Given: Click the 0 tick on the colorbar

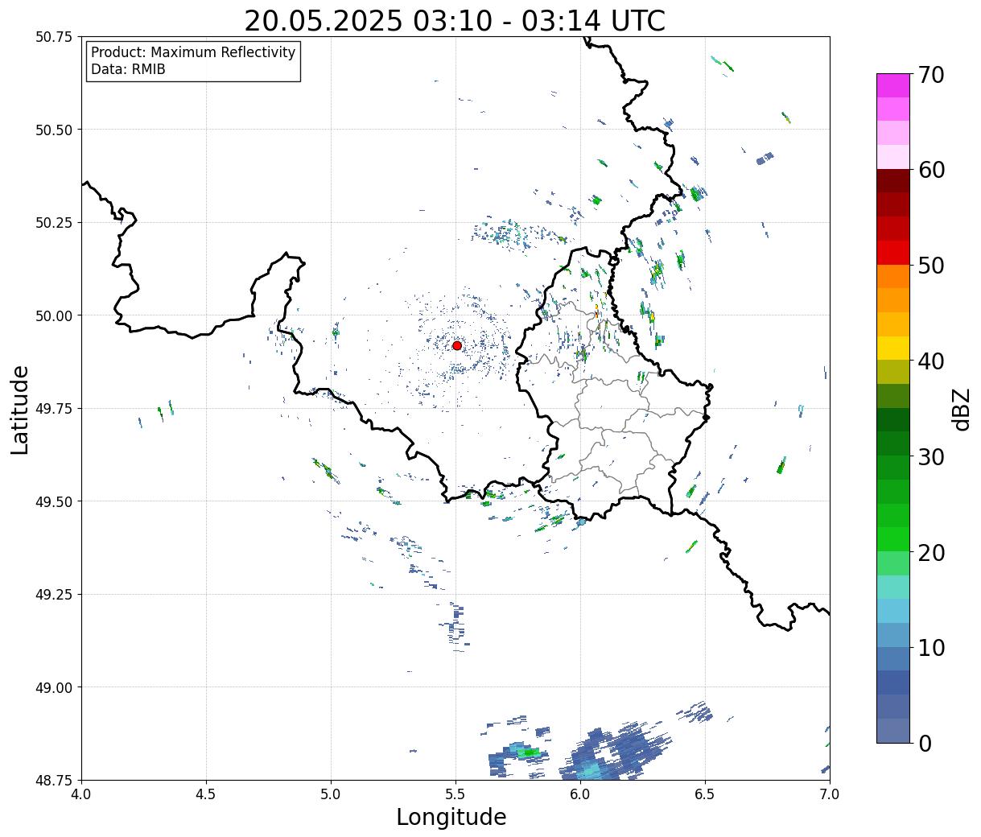Looking at the screenshot, I should (x=925, y=743).
